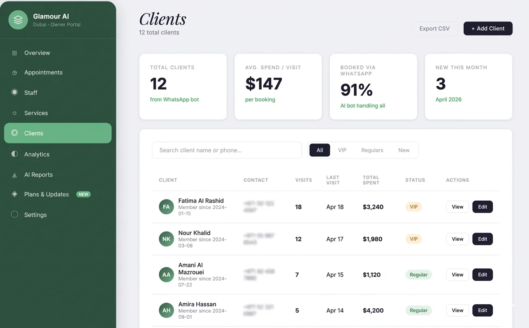Edit Amira Hassan's record
Image resolution: width=529 pixels, height=328 pixels.
(483, 310)
